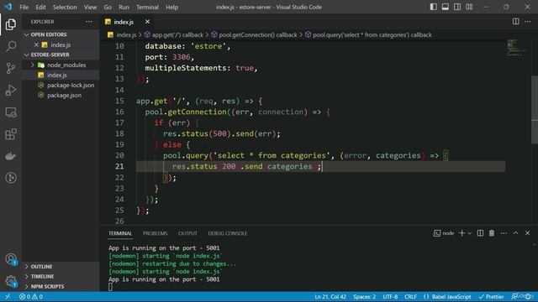Open the Source Control view
The image size is (538, 302).
(11, 68)
